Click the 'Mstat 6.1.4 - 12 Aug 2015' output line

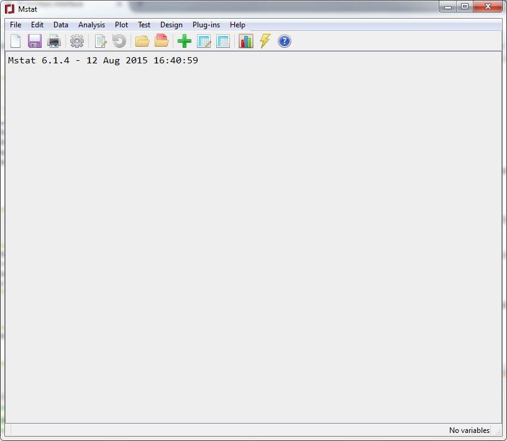click(x=103, y=60)
